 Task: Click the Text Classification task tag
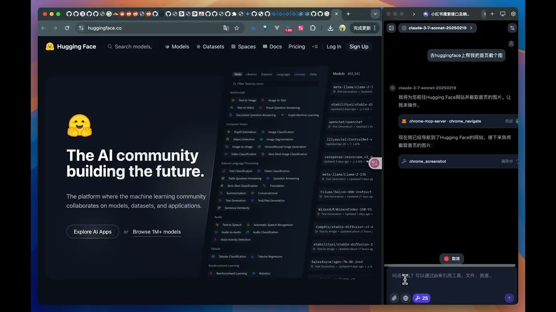coord(237,171)
